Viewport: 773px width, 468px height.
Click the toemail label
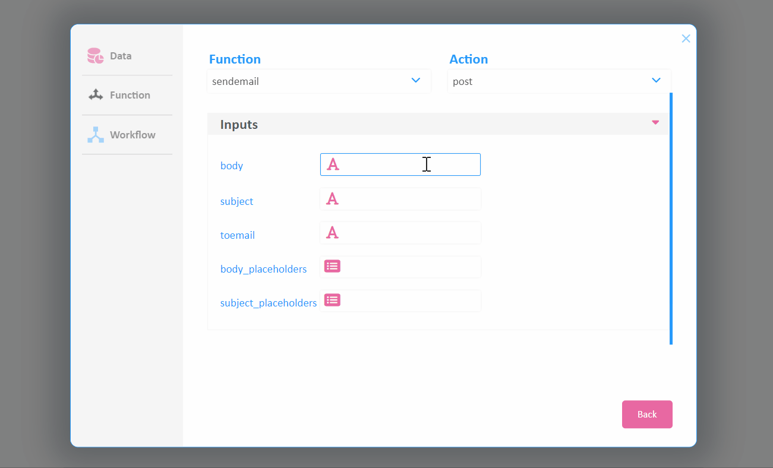(238, 235)
